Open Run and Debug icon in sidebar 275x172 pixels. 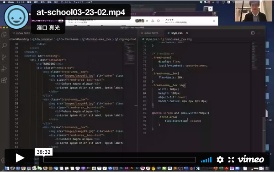point(4,68)
